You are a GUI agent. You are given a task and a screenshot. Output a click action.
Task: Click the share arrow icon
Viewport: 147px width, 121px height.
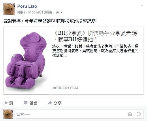[x=50, y=103]
